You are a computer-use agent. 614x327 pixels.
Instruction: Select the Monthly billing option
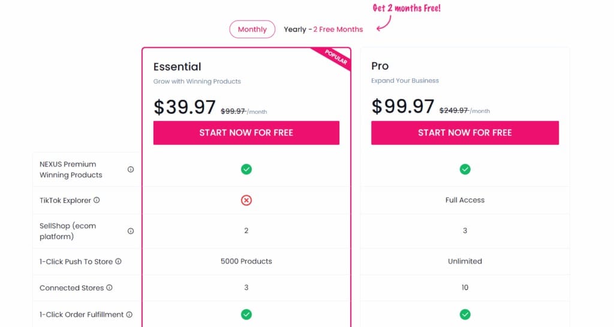click(252, 29)
